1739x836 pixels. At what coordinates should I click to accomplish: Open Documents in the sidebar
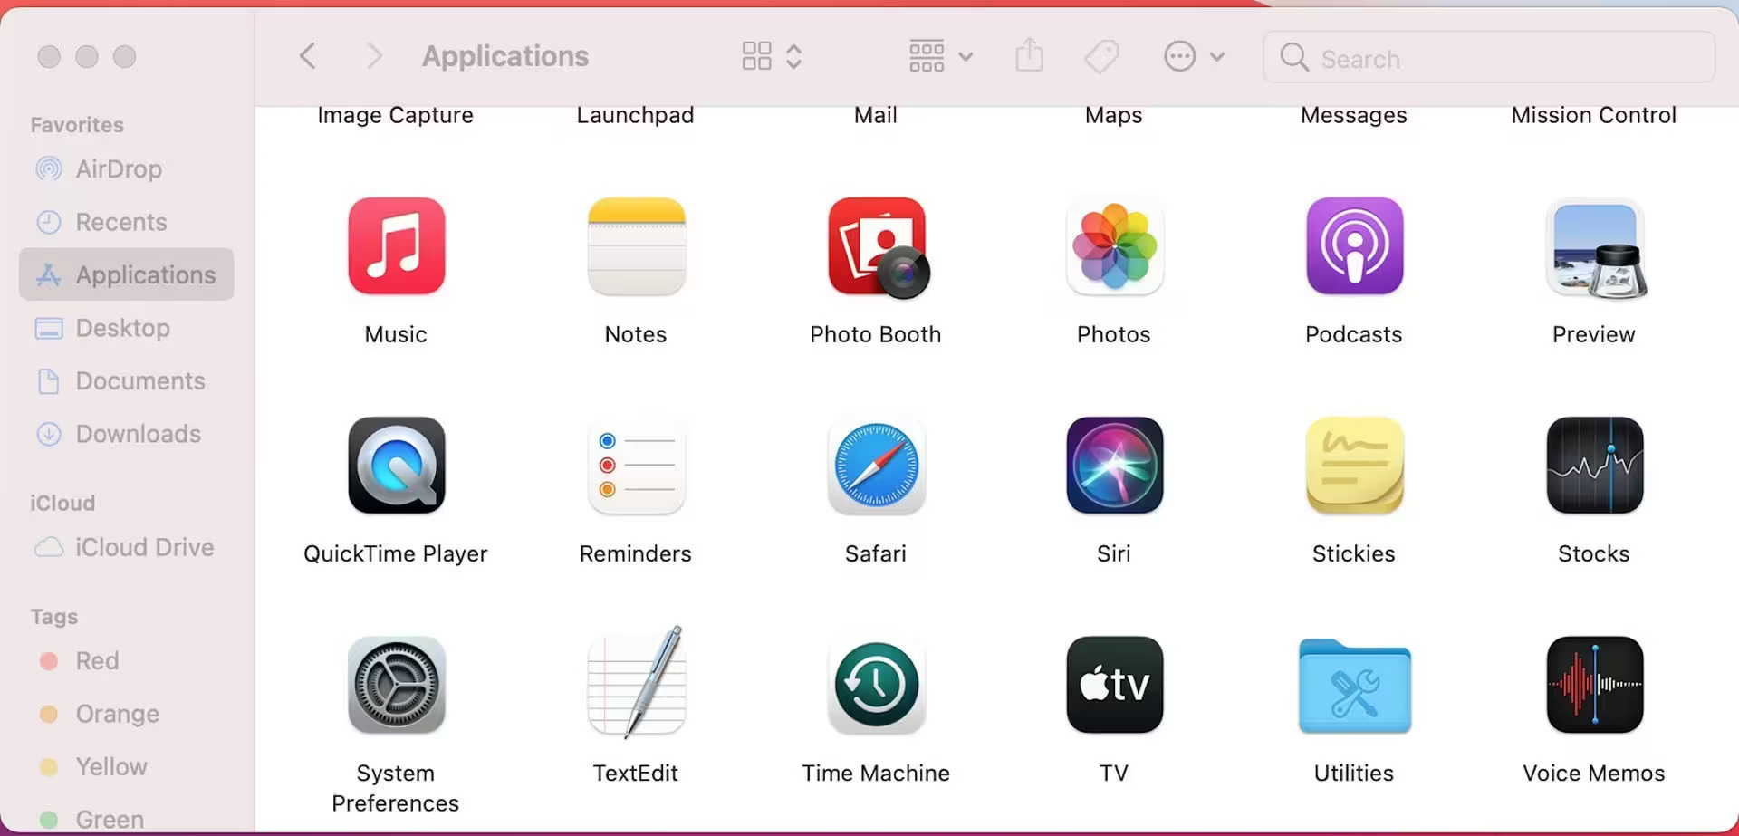click(x=127, y=380)
